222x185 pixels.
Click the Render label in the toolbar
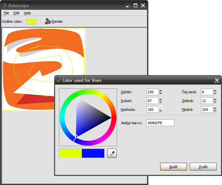57,21
